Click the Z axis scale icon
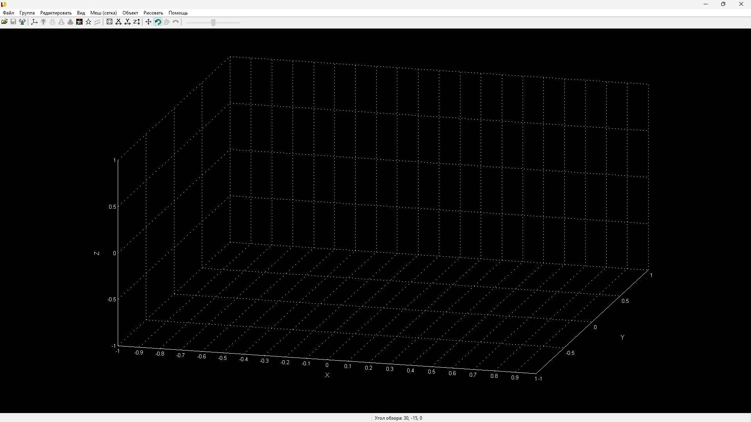751x422 pixels. (x=137, y=22)
